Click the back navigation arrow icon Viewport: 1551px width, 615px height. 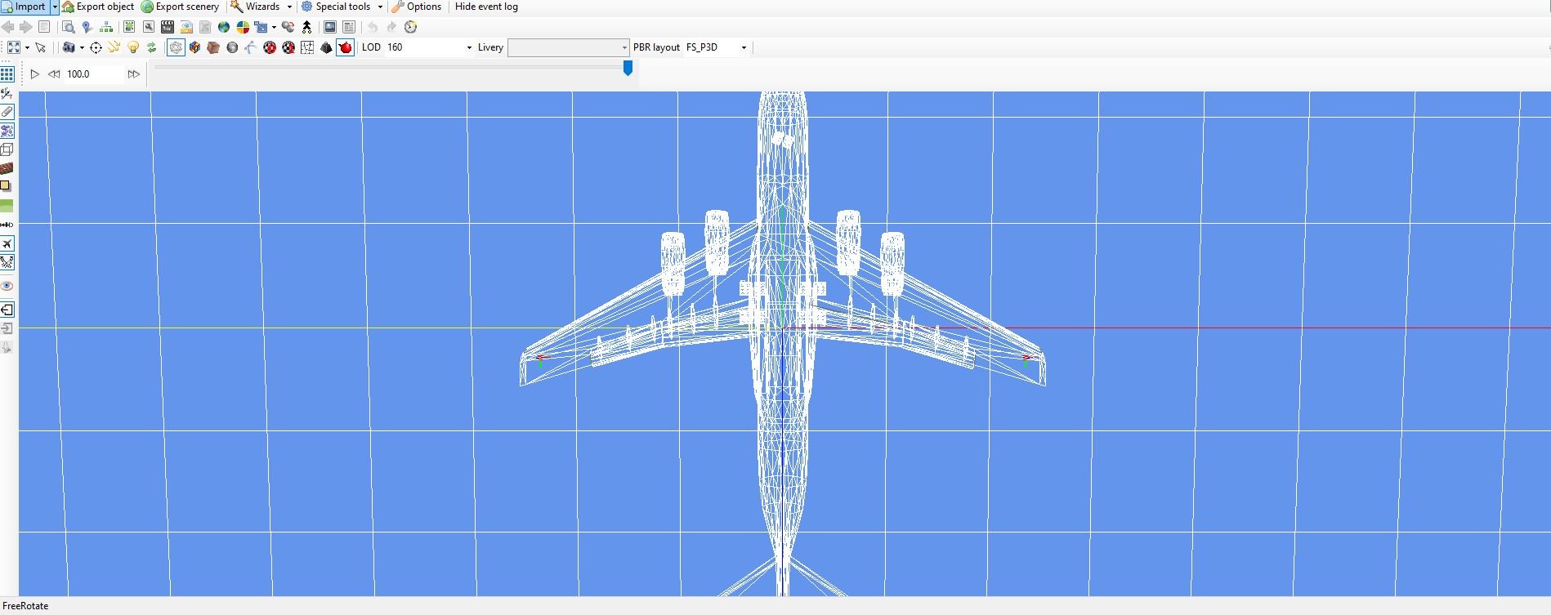coord(8,27)
